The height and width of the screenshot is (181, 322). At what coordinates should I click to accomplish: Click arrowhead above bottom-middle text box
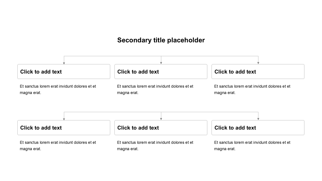click(x=161, y=119)
